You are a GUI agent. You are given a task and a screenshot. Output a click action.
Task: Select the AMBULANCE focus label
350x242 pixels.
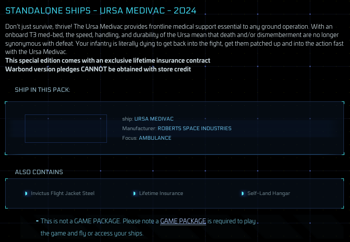coord(155,138)
